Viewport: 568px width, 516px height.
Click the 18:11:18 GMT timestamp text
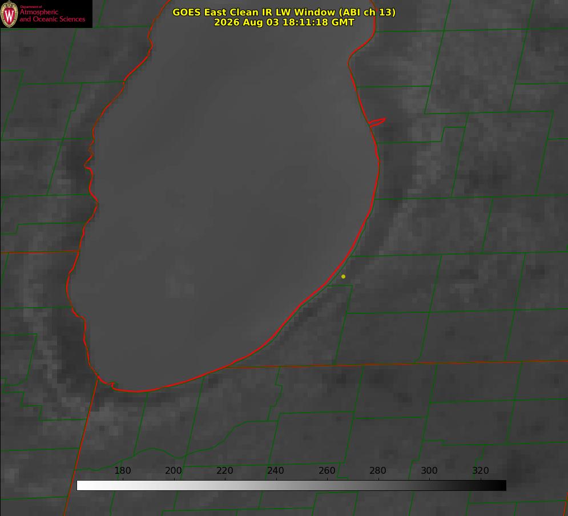tap(318, 22)
